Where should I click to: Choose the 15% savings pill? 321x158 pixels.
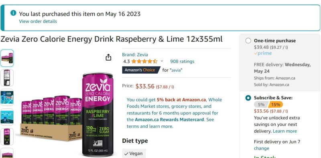coord(276,105)
